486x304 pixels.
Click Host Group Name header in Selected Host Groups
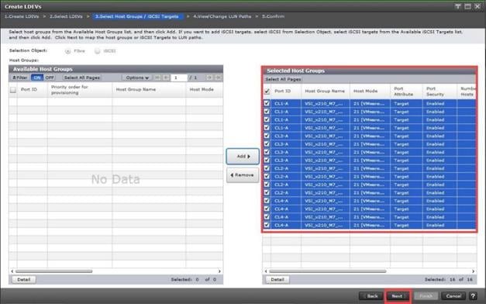click(325, 92)
